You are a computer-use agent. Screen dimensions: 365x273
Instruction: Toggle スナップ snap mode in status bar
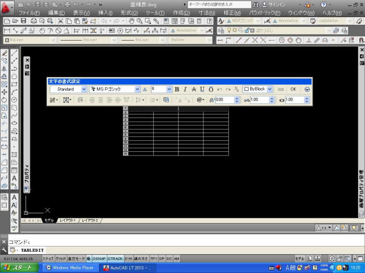point(48,258)
